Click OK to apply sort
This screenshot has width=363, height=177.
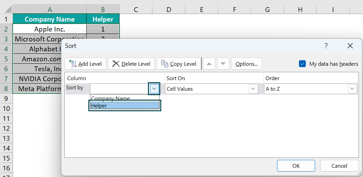296,166
